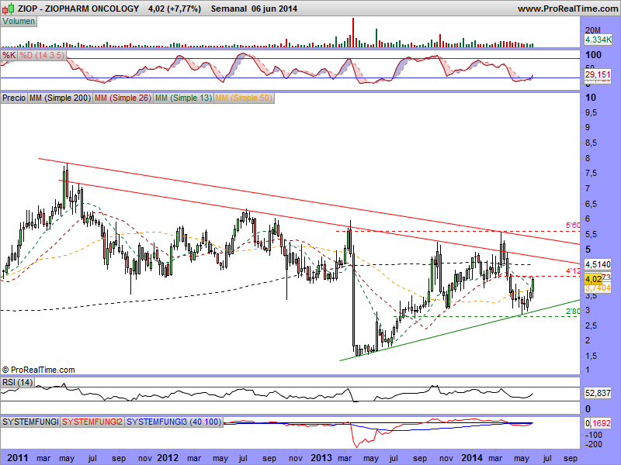Click the -200 SYSTEMFUNGI axis label
This screenshot has width=621, height=465.
pyautogui.click(x=594, y=444)
